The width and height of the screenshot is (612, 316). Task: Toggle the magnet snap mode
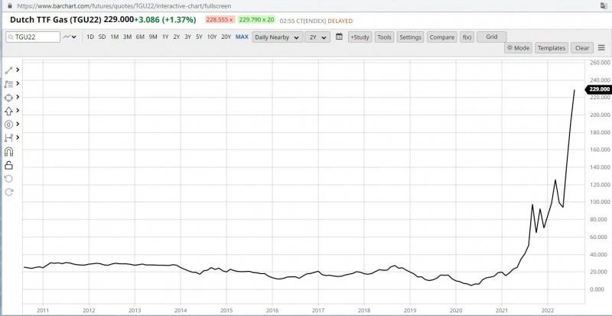click(x=8, y=151)
